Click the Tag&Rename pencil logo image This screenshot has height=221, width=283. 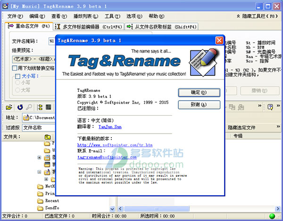click(x=203, y=62)
